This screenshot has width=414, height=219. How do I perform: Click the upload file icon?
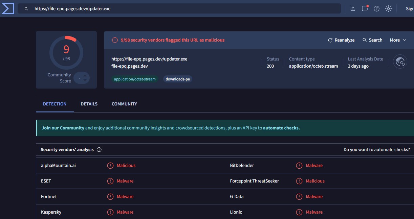[x=353, y=9]
